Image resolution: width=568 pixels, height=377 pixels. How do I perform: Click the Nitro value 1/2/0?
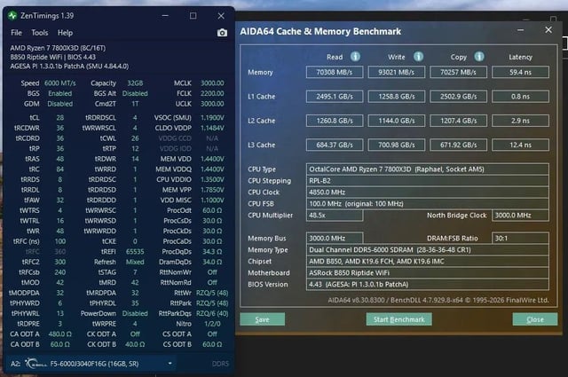point(212,324)
